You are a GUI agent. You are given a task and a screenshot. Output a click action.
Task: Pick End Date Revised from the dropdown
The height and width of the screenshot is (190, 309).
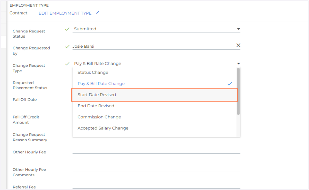coord(154,106)
